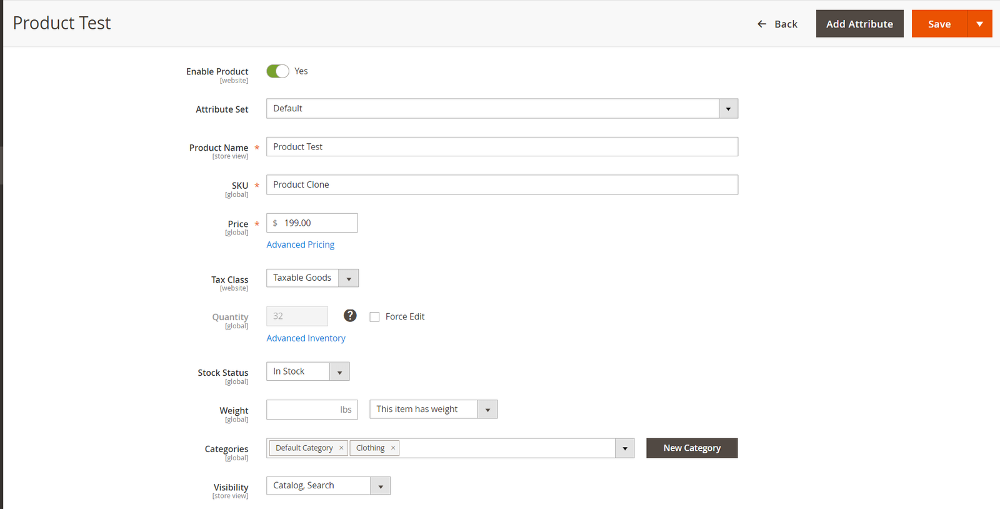Screen dimensions: 1000x509
Task: Open the Tax Class dropdown
Action: coord(312,278)
